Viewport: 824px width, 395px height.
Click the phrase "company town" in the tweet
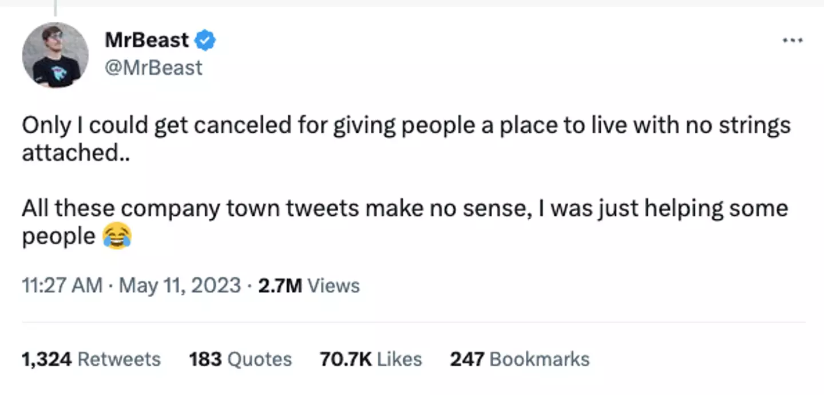(185, 208)
